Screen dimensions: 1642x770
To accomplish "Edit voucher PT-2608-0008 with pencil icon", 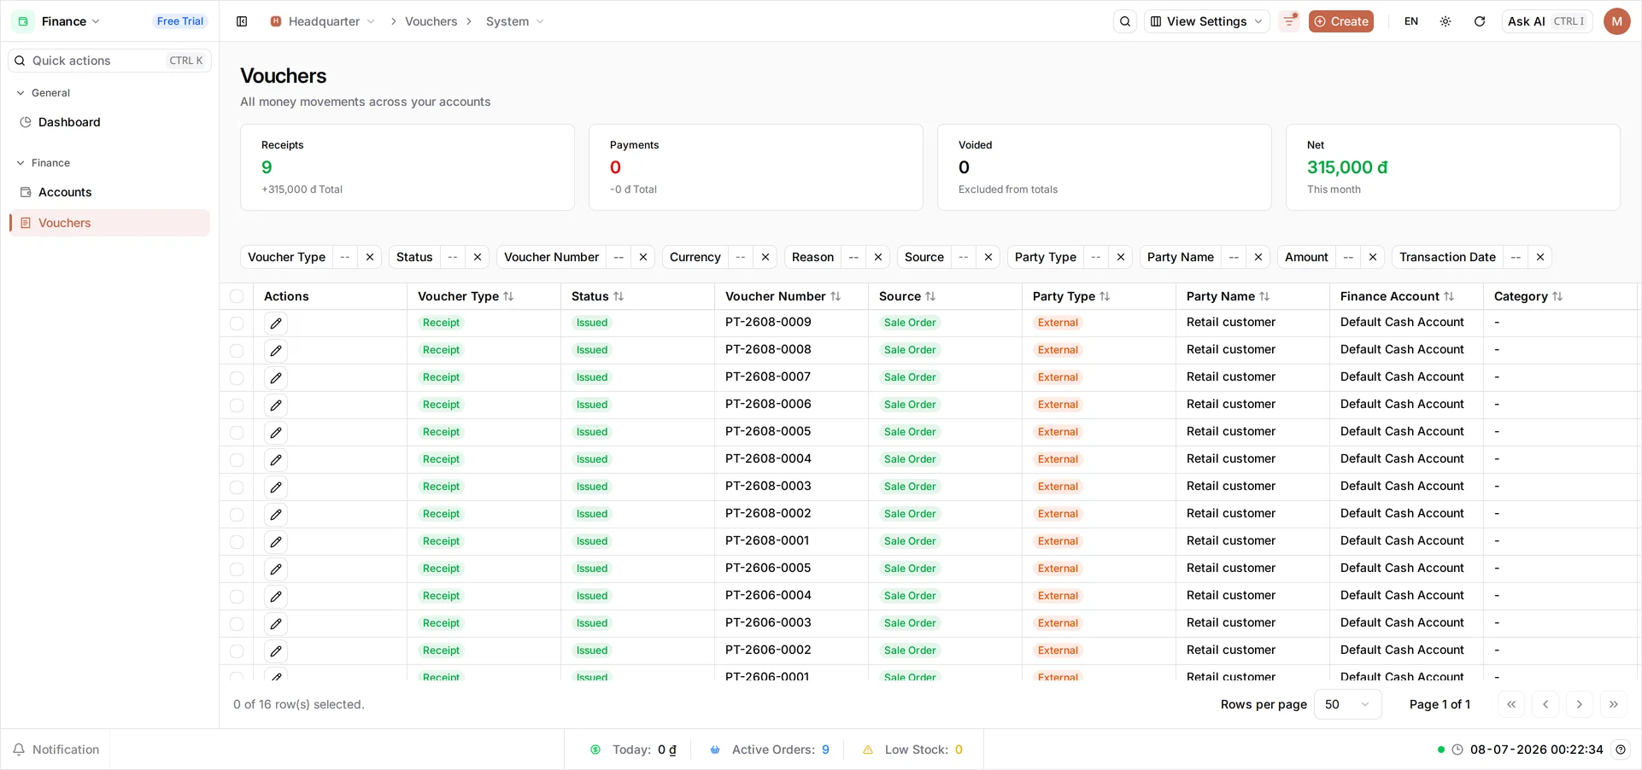I will point(276,350).
